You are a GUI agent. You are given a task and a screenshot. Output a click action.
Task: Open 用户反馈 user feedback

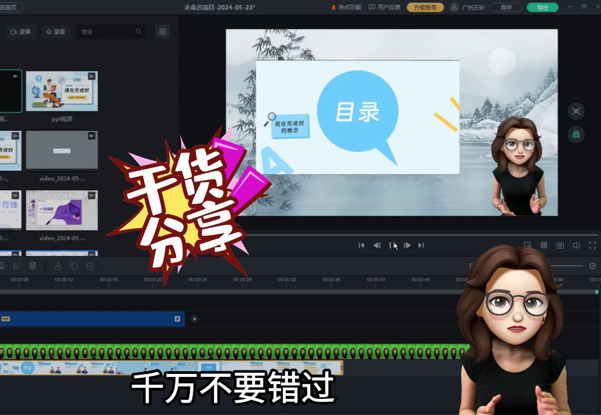(384, 7)
